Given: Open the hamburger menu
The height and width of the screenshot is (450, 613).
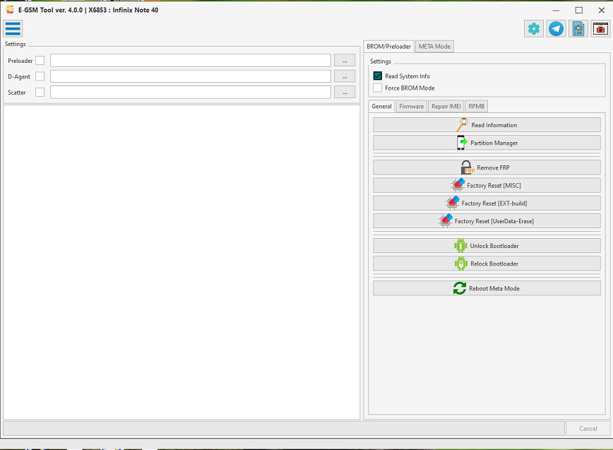Looking at the screenshot, I should coord(13,28).
